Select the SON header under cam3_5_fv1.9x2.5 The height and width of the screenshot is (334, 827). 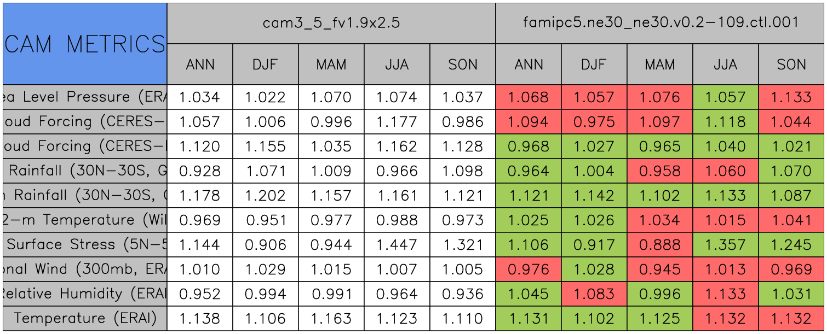click(x=462, y=65)
